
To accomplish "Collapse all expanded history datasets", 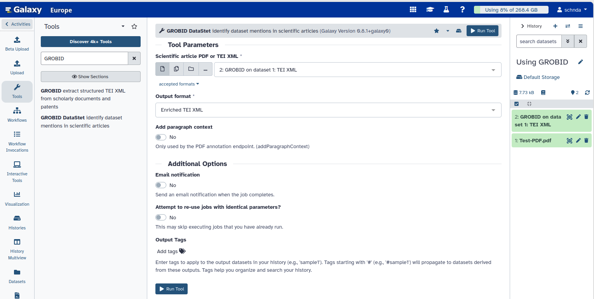I will point(529,104).
